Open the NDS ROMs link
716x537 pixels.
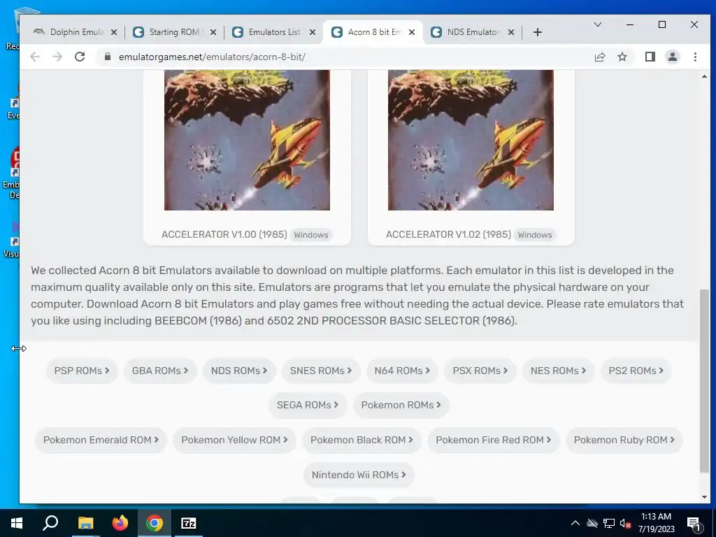(x=239, y=371)
